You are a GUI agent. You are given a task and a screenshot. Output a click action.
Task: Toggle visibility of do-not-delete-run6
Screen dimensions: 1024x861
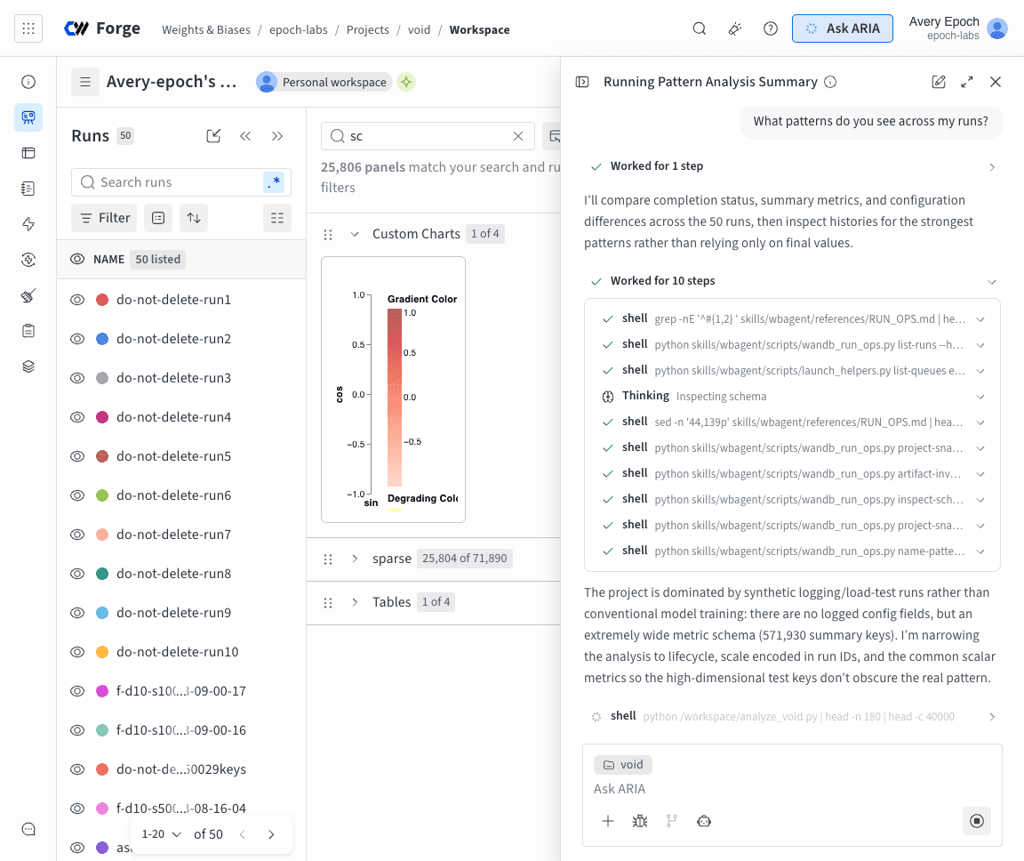[x=77, y=495]
